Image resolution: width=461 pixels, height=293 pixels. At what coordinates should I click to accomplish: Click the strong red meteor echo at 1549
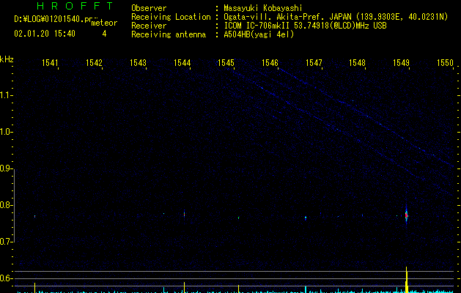tap(406, 215)
